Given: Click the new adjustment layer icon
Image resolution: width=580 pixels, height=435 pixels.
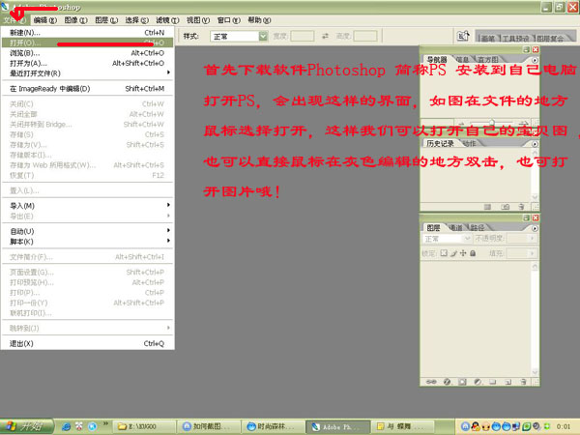Looking at the screenshot, I should [478, 382].
